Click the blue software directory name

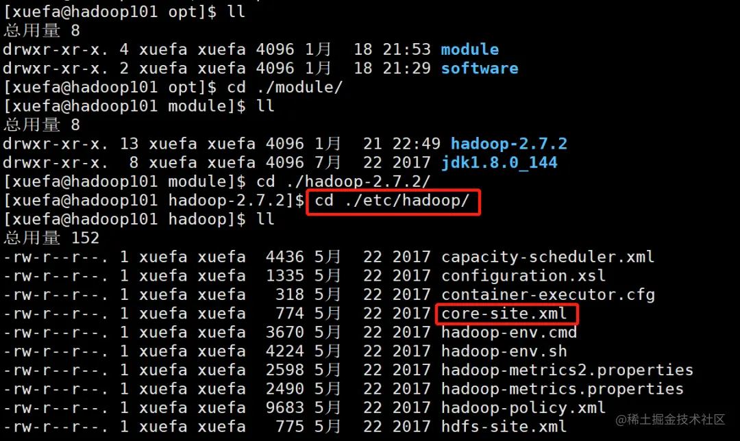pyautogui.click(x=480, y=68)
